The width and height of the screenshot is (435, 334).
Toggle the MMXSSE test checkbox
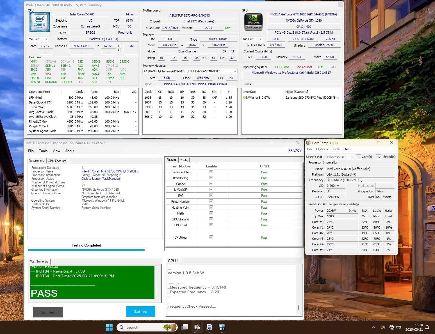(x=211, y=189)
